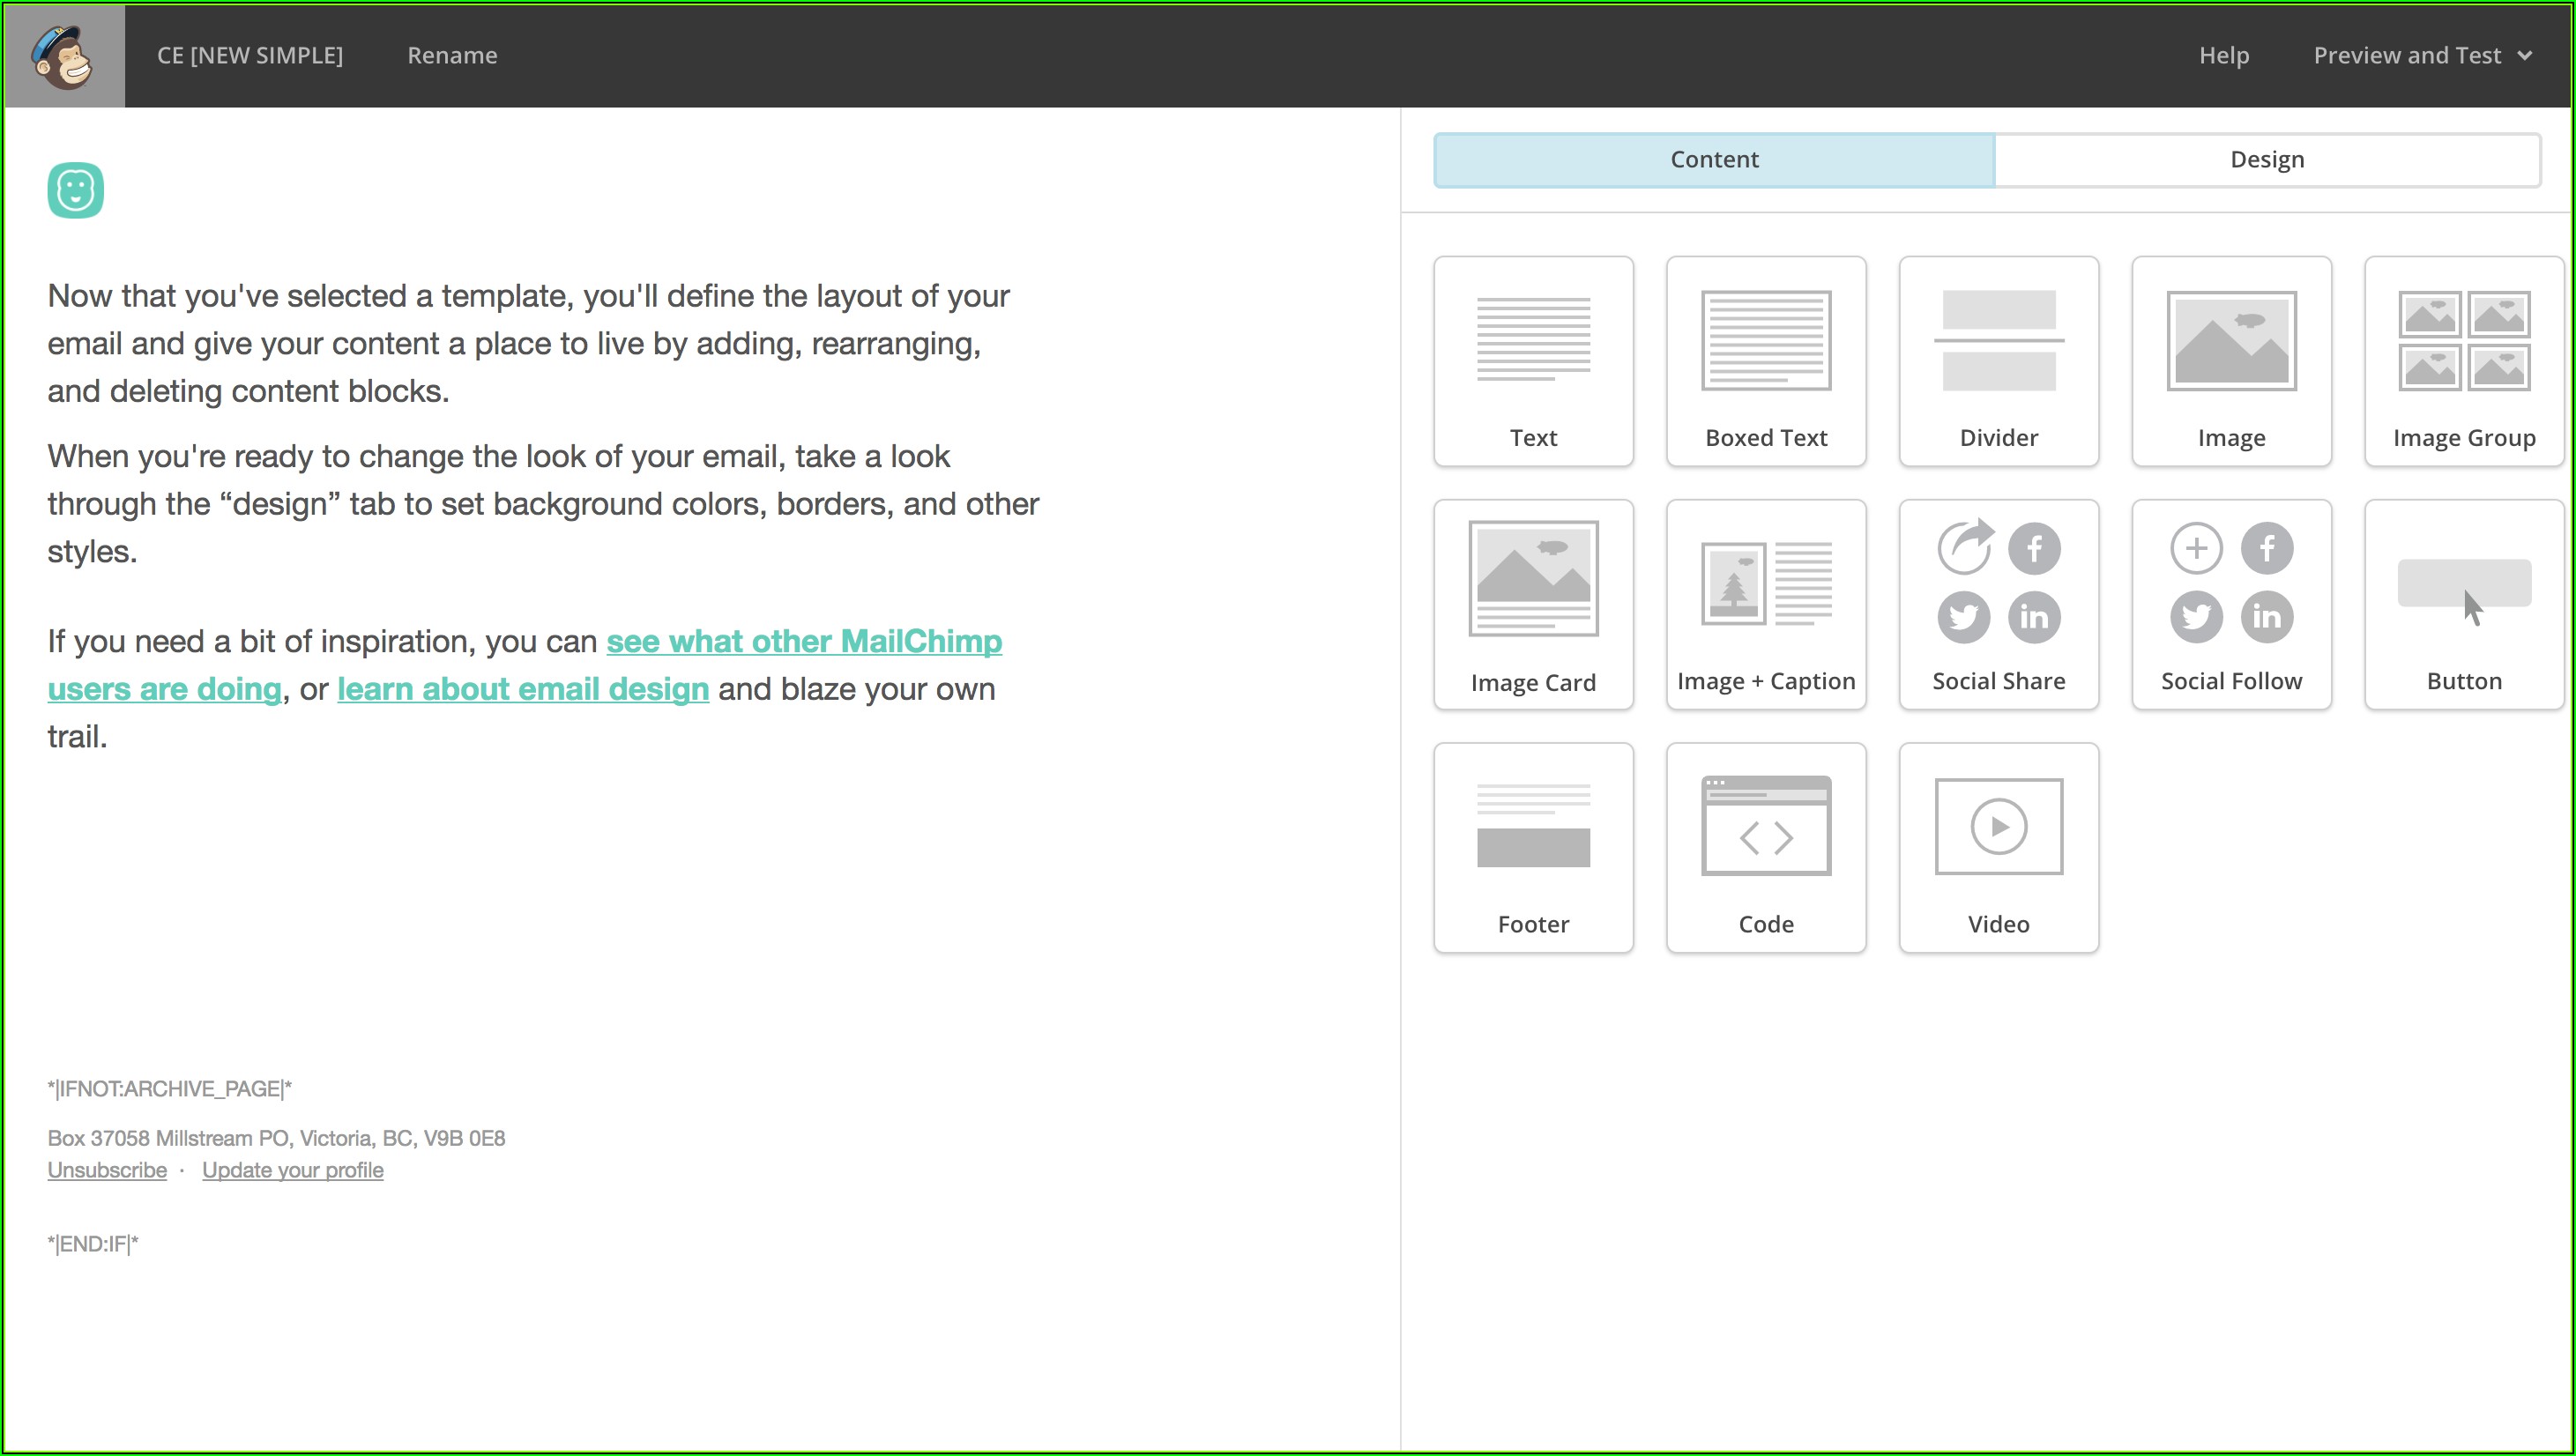Select the Code content block
2576x1456 pixels.
click(x=1766, y=848)
